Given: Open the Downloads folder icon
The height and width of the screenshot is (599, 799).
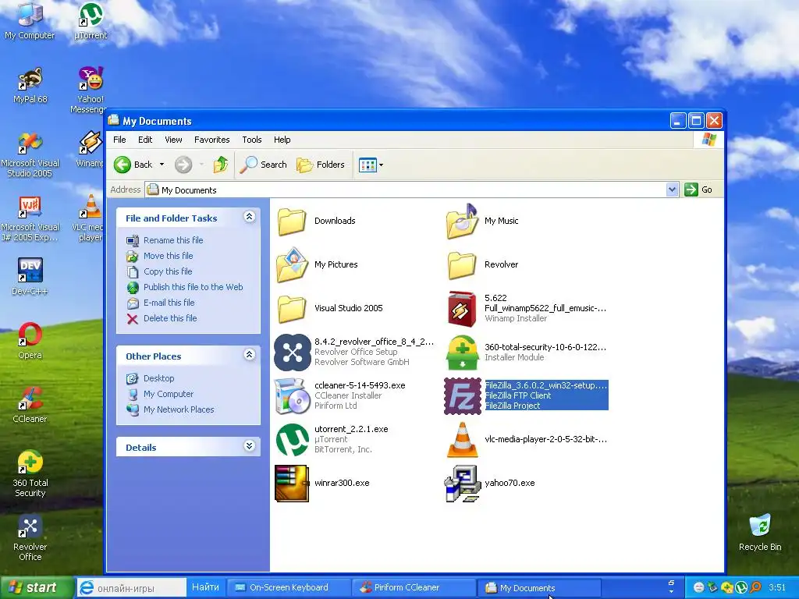Looking at the screenshot, I should pyautogui.click(x=292, y=221).
